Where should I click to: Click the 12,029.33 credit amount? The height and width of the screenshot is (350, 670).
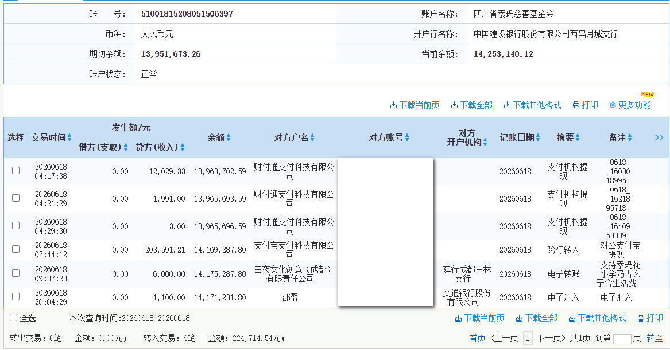[167, 171]
